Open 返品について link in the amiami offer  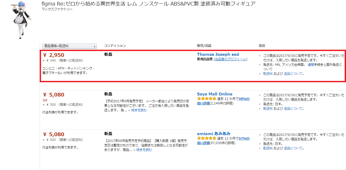coord(294,148)
